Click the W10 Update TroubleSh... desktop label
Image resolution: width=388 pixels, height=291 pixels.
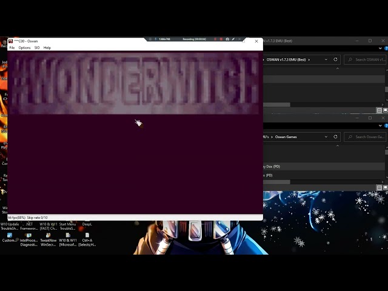pyautogui.click(x=10, y=226)
